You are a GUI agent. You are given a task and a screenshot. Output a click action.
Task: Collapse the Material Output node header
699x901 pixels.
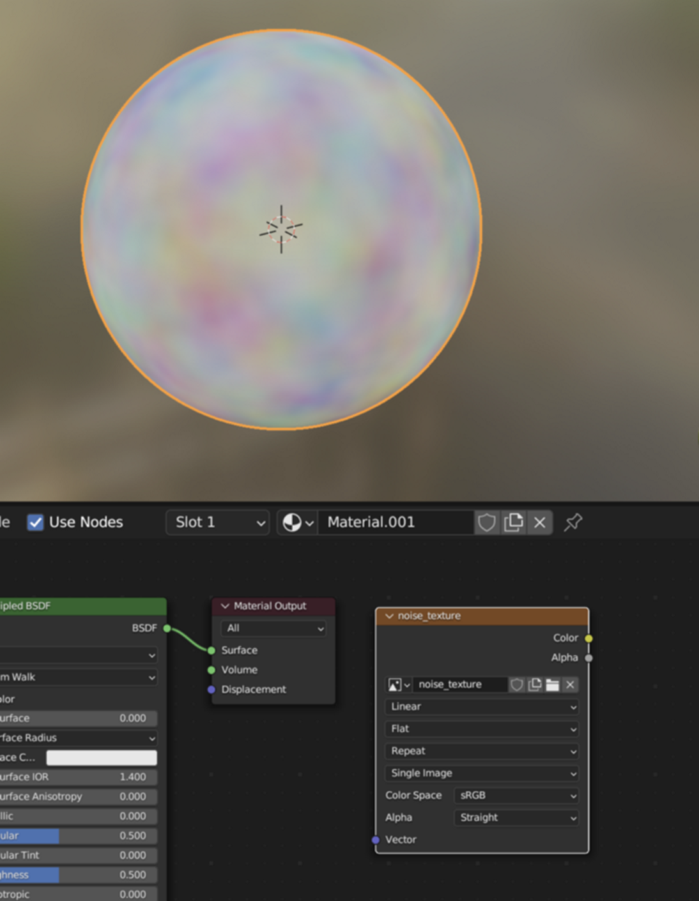pyautogui.click(x=224, y=605)
